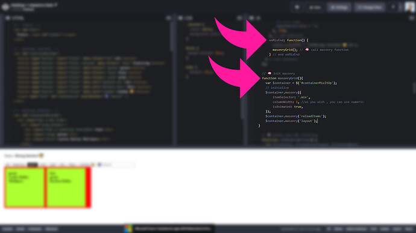
Task: Click the "itemSelector: '.mix'," line
Action: coord(291,97)
